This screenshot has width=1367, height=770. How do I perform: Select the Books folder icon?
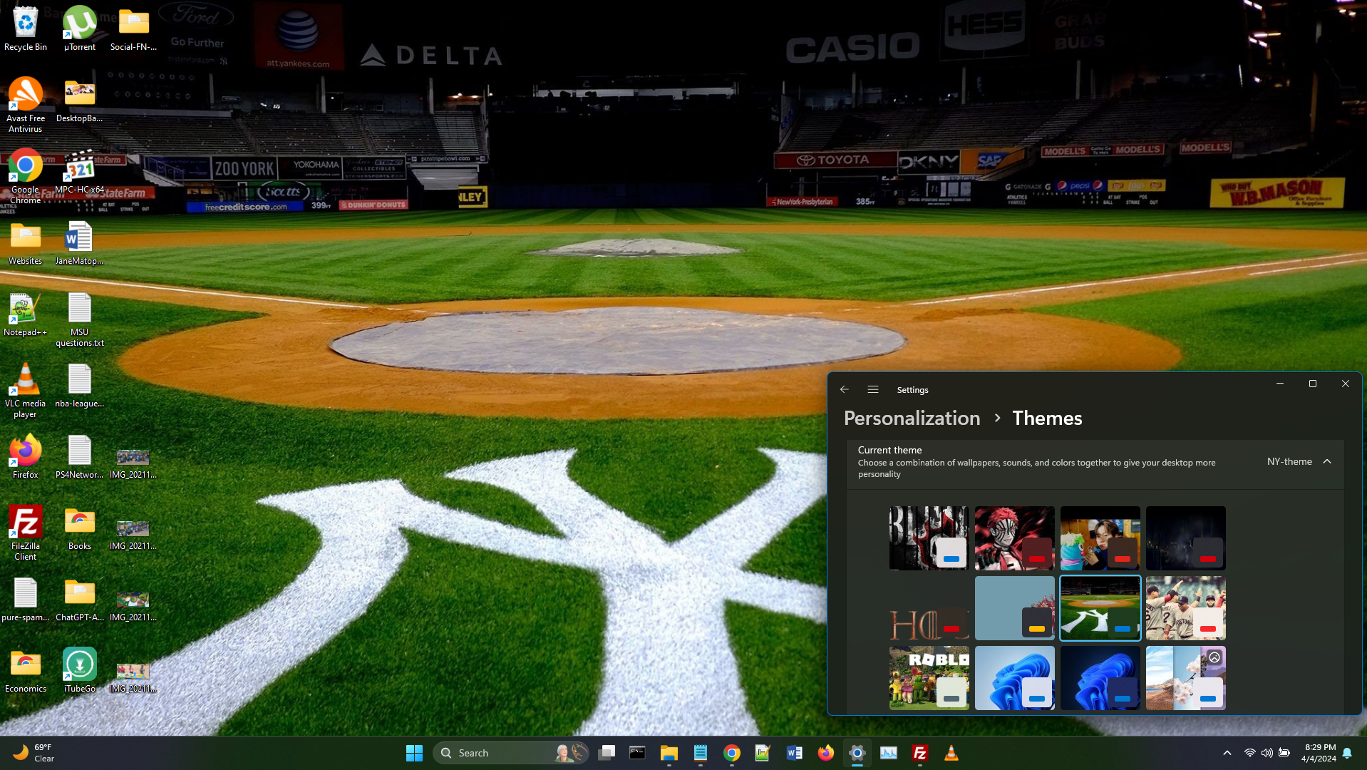pyautogui.click(x=79, y=528)
